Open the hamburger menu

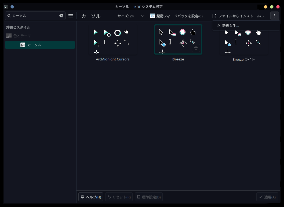(71, 16)
